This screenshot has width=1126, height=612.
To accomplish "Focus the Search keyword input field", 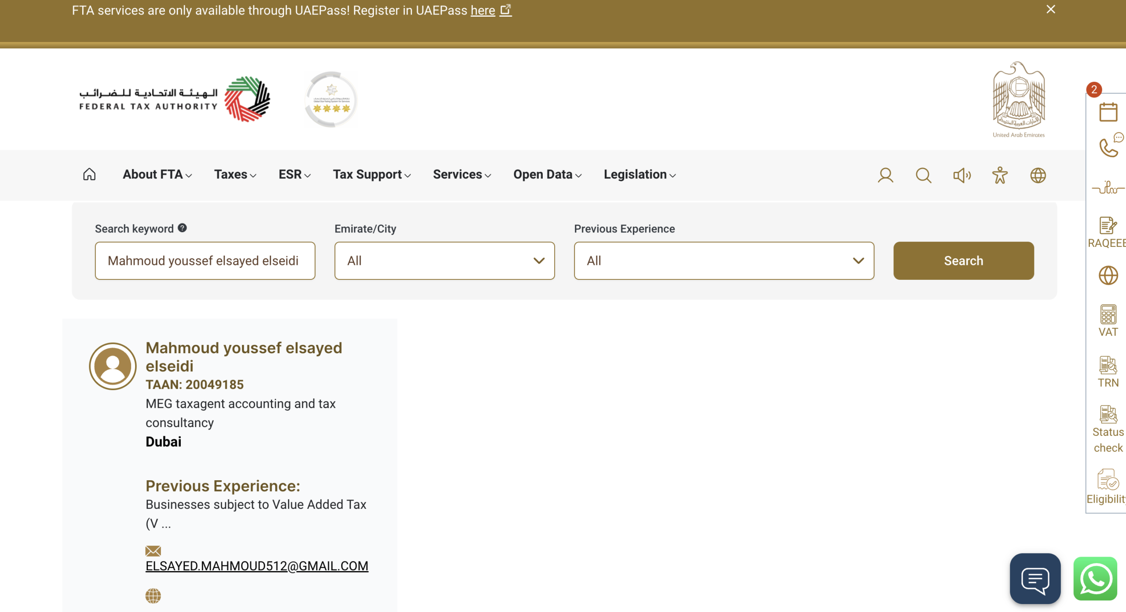I will tap(205, 261).
